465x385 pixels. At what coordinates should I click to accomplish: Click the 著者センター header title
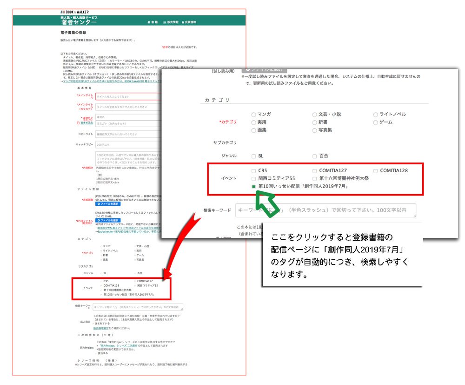coord(79,22)
